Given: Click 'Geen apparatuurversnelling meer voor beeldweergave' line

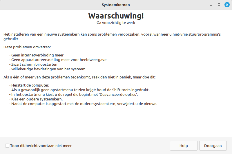Looking at the screenshot, I should pyautogui.click(x=58, y=60).
